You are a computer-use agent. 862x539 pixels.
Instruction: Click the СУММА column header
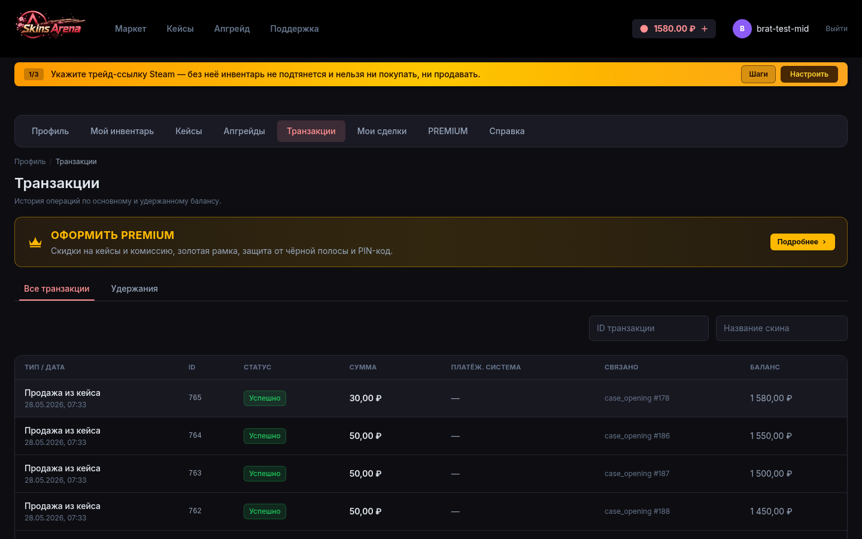(363, 367)
